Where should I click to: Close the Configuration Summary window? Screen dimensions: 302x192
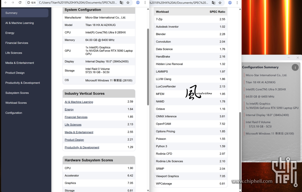[298, 58]
